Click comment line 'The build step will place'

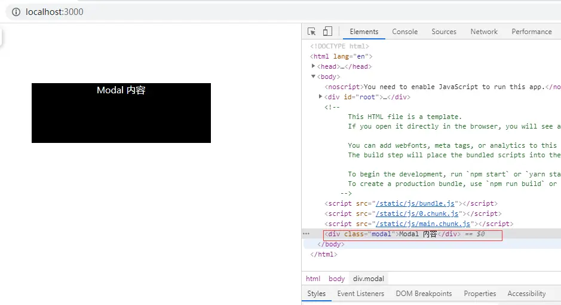455,155
